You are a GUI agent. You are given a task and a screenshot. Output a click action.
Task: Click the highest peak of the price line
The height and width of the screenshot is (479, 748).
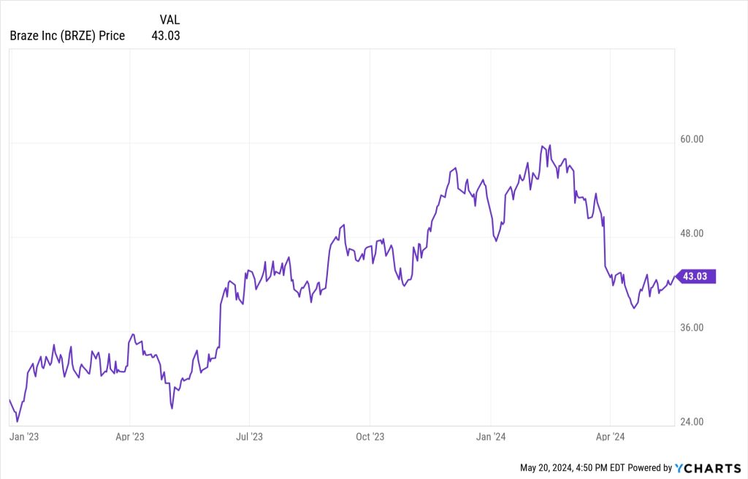tap(549, 145)
